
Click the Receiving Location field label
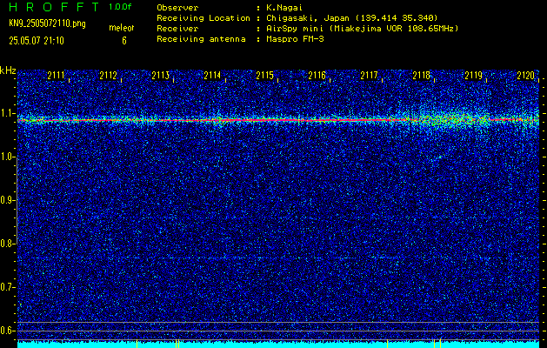coord(203,18)
